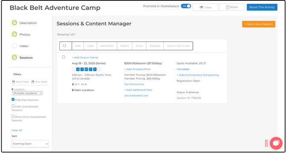Open the Multiple Locations dropdown

(28, 93)
